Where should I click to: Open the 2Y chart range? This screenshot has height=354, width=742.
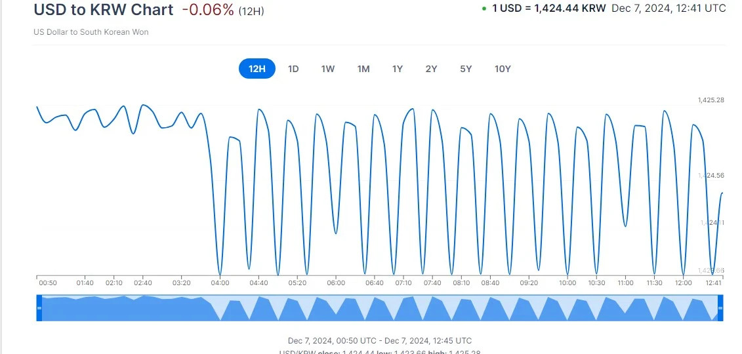coord(431,69)
